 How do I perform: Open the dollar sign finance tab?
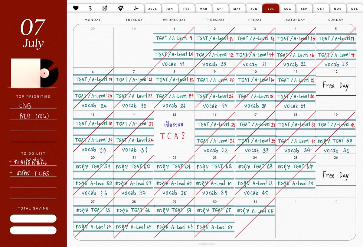90,8
